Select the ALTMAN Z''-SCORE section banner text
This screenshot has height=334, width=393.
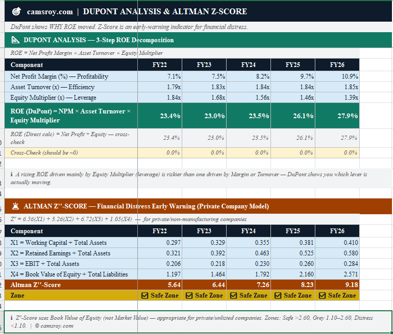pos(146,206)
